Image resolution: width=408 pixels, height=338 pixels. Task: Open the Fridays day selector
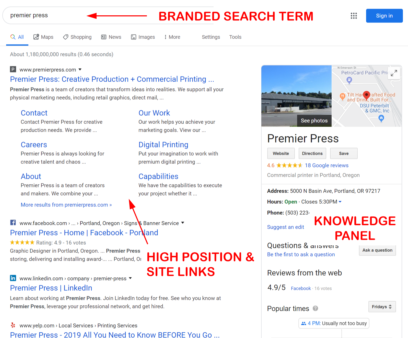coord(382,307)
